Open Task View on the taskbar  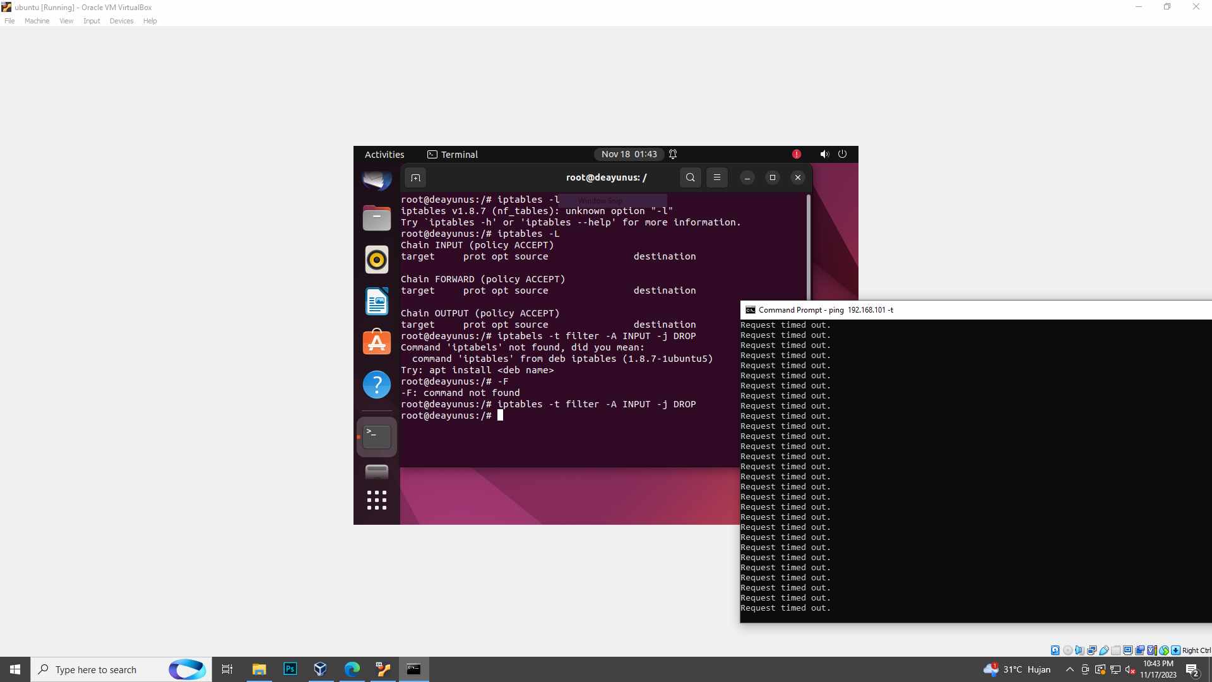227,669
